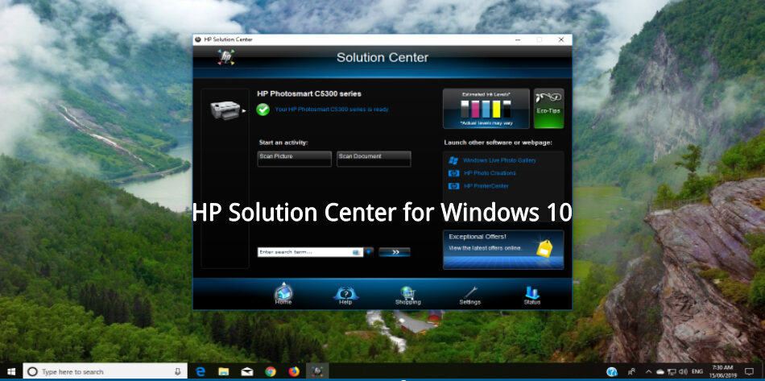Click the search go arrows button

click(x=395, y=252)
